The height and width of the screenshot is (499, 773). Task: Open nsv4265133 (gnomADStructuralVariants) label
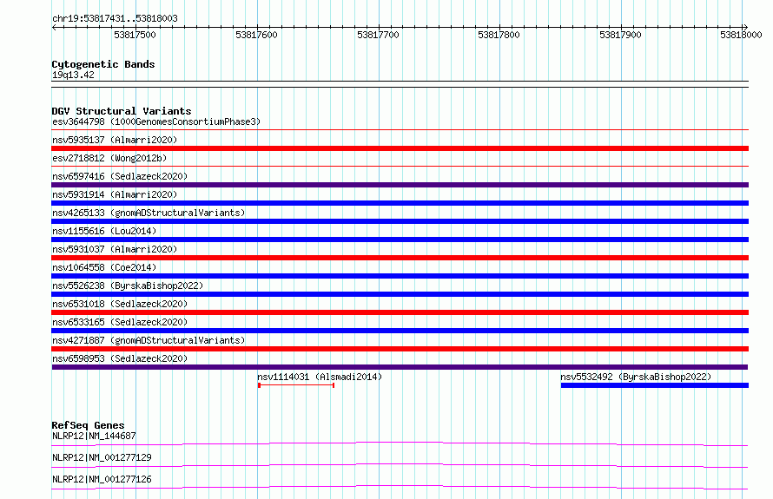point(149,213)
